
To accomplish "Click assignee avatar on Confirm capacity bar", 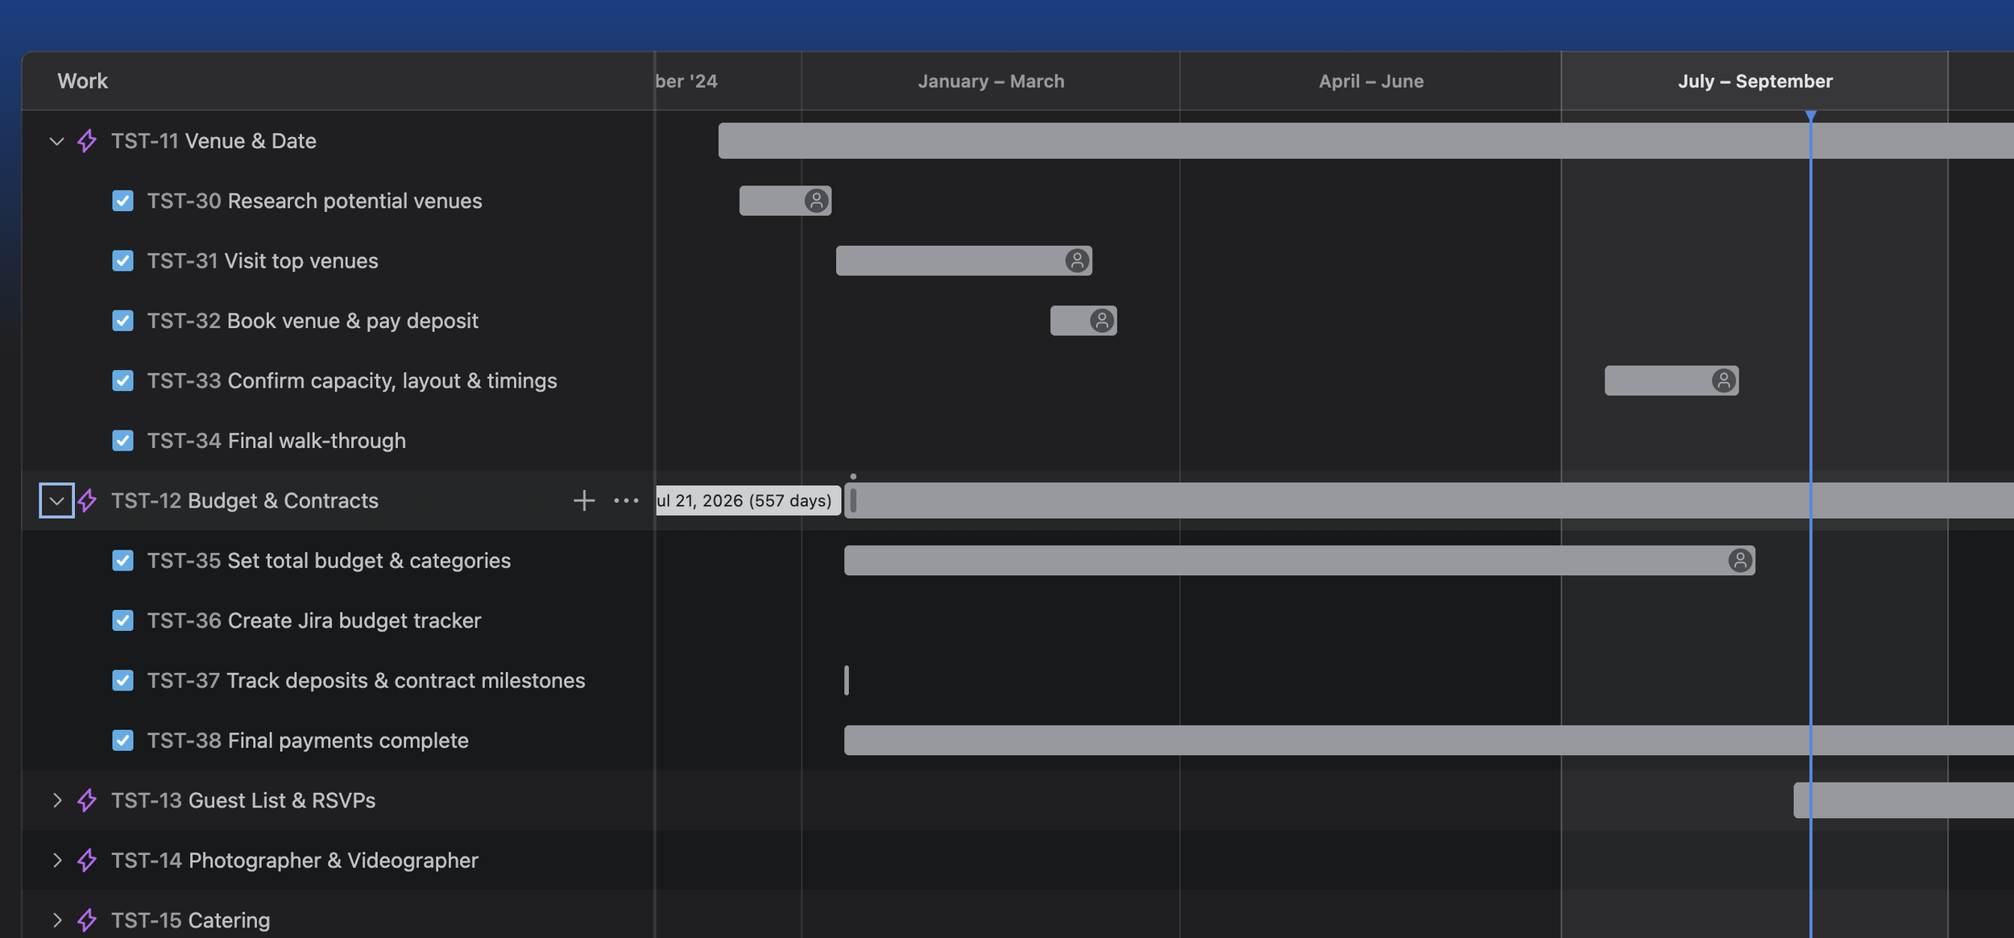I will tap(1723, 380).
